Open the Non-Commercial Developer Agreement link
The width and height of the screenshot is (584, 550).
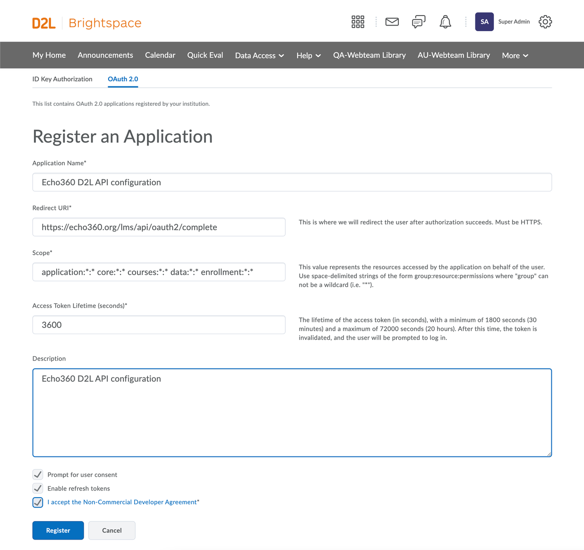(x=122, y=502)
